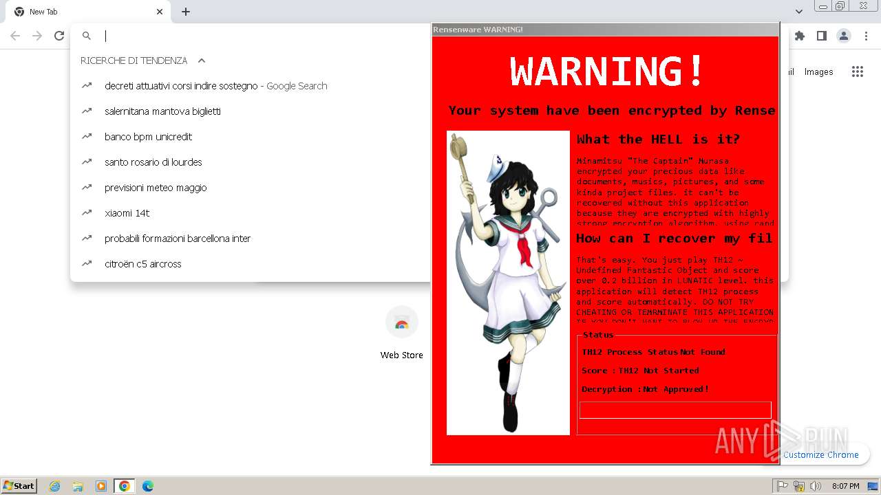Screen dimensions: 881x495
Task: Click the volume speaker tray icon
Action: coord(816,486)
